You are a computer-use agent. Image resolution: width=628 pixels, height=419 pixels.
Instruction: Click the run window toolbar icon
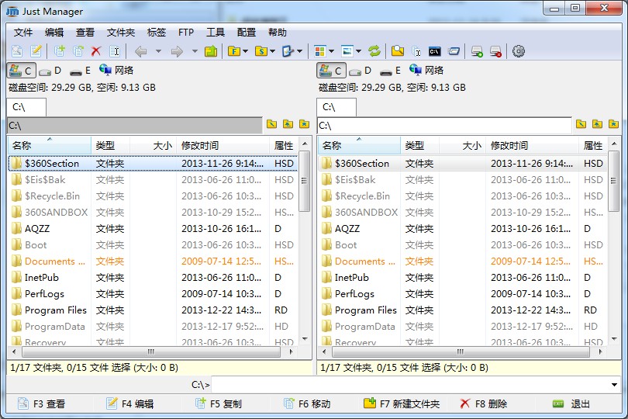(x=454, y=51)
